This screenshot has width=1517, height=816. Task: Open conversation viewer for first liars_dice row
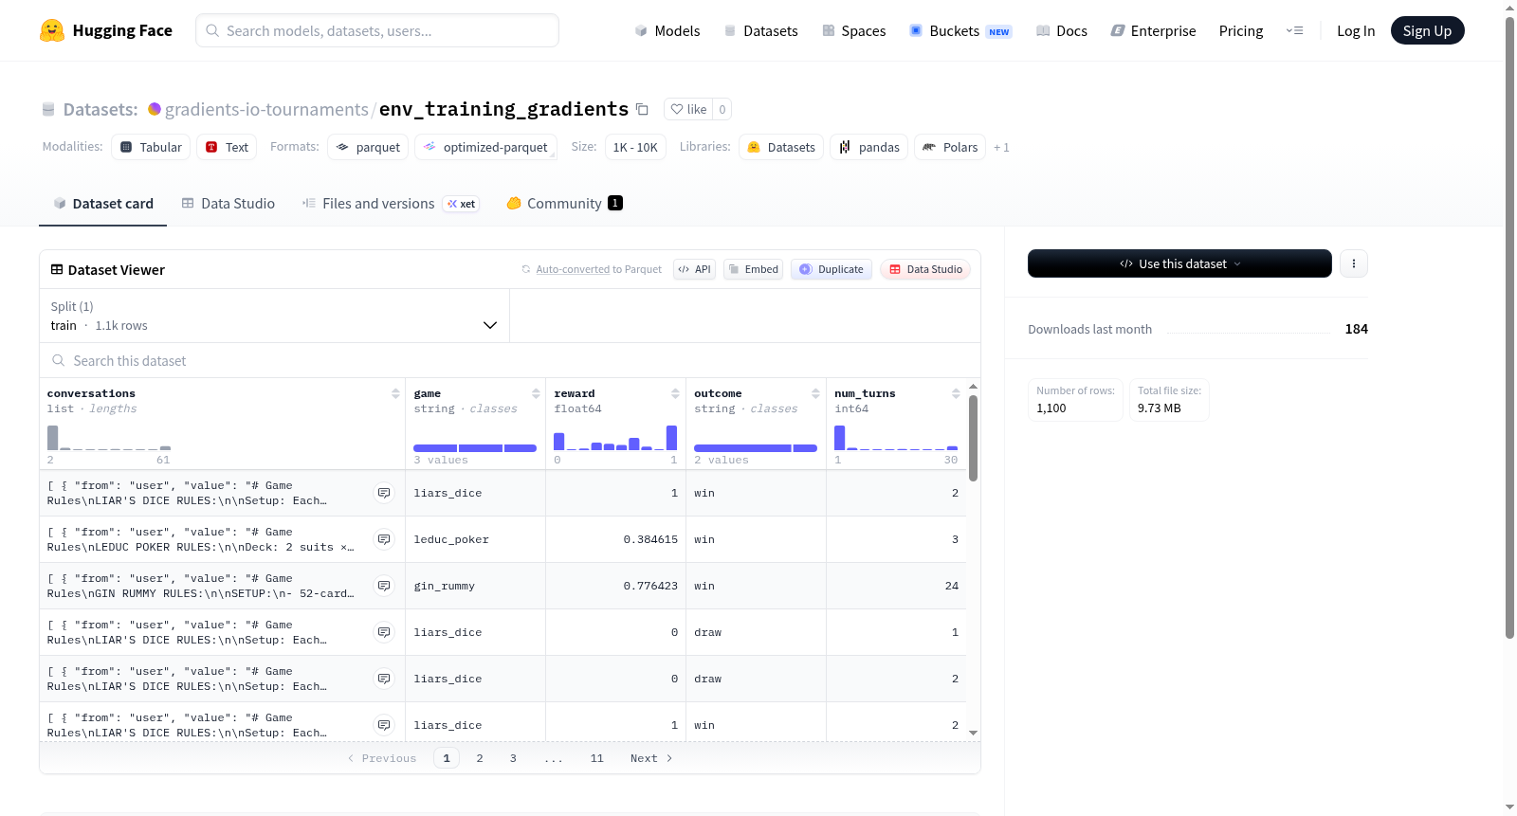384,493
